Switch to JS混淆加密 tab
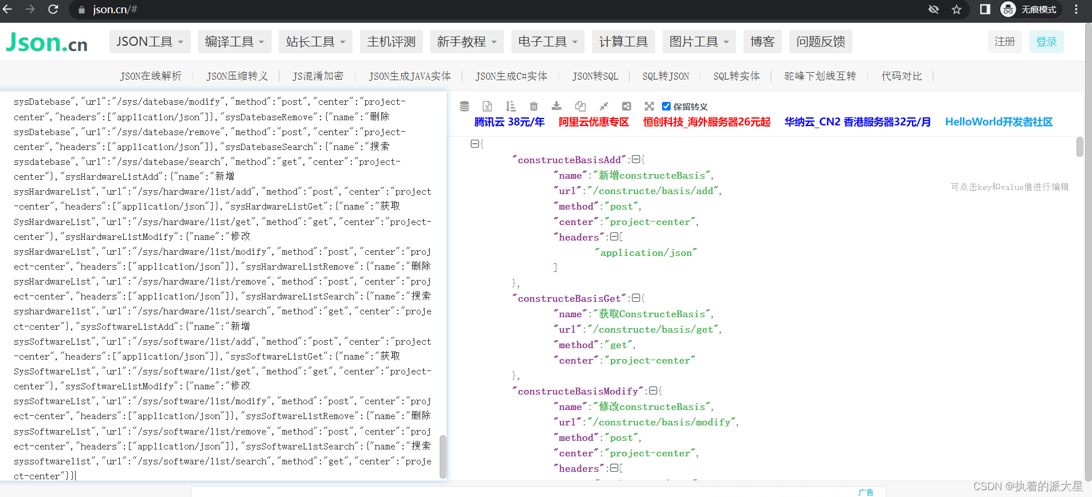Image resolution: width=1092 pixels, height=497 pixels. point(318,76)
